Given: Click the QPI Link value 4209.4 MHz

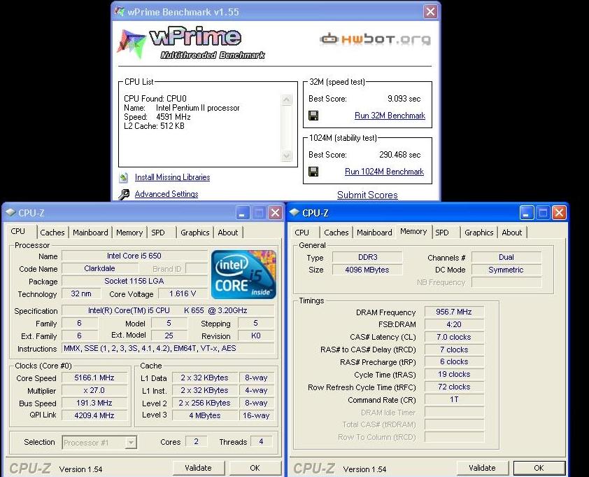Looking at the screenshot, I should coord(94,415).
